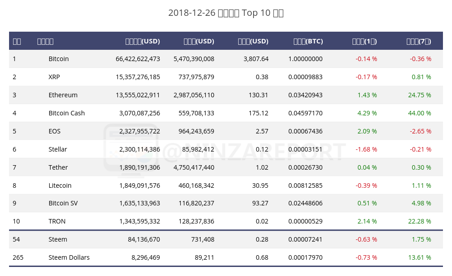Select the volume value 89,211

pos(204,257)
